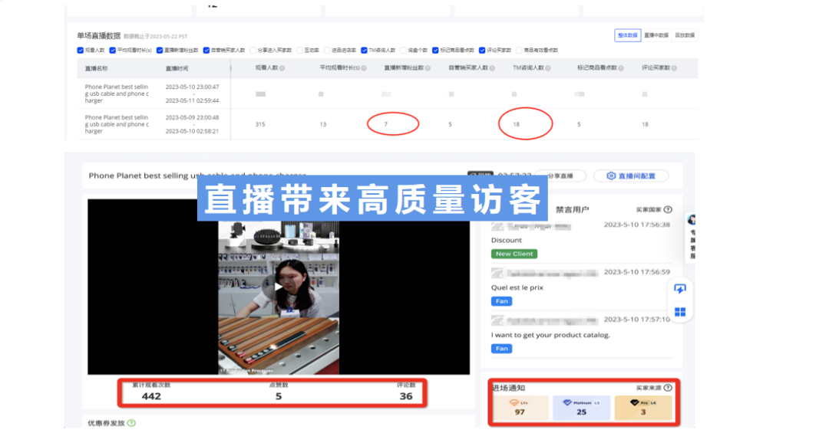Image resolution: width=829 pixels, height=443 pixels.
Task: Click the TM咨询人数 value 18 circled in red
Action: pyautogui.click(x=517, y=125)
